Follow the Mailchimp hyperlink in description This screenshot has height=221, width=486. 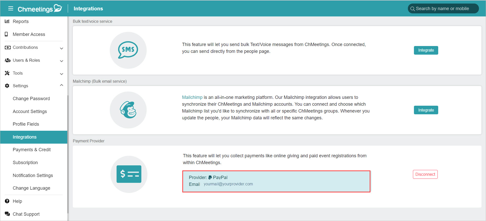pyautogui.click(x=192, y=97)
